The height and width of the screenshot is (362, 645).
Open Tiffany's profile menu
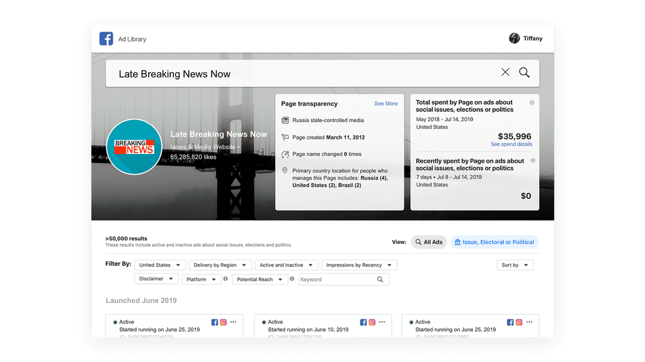tap(525, 38)
